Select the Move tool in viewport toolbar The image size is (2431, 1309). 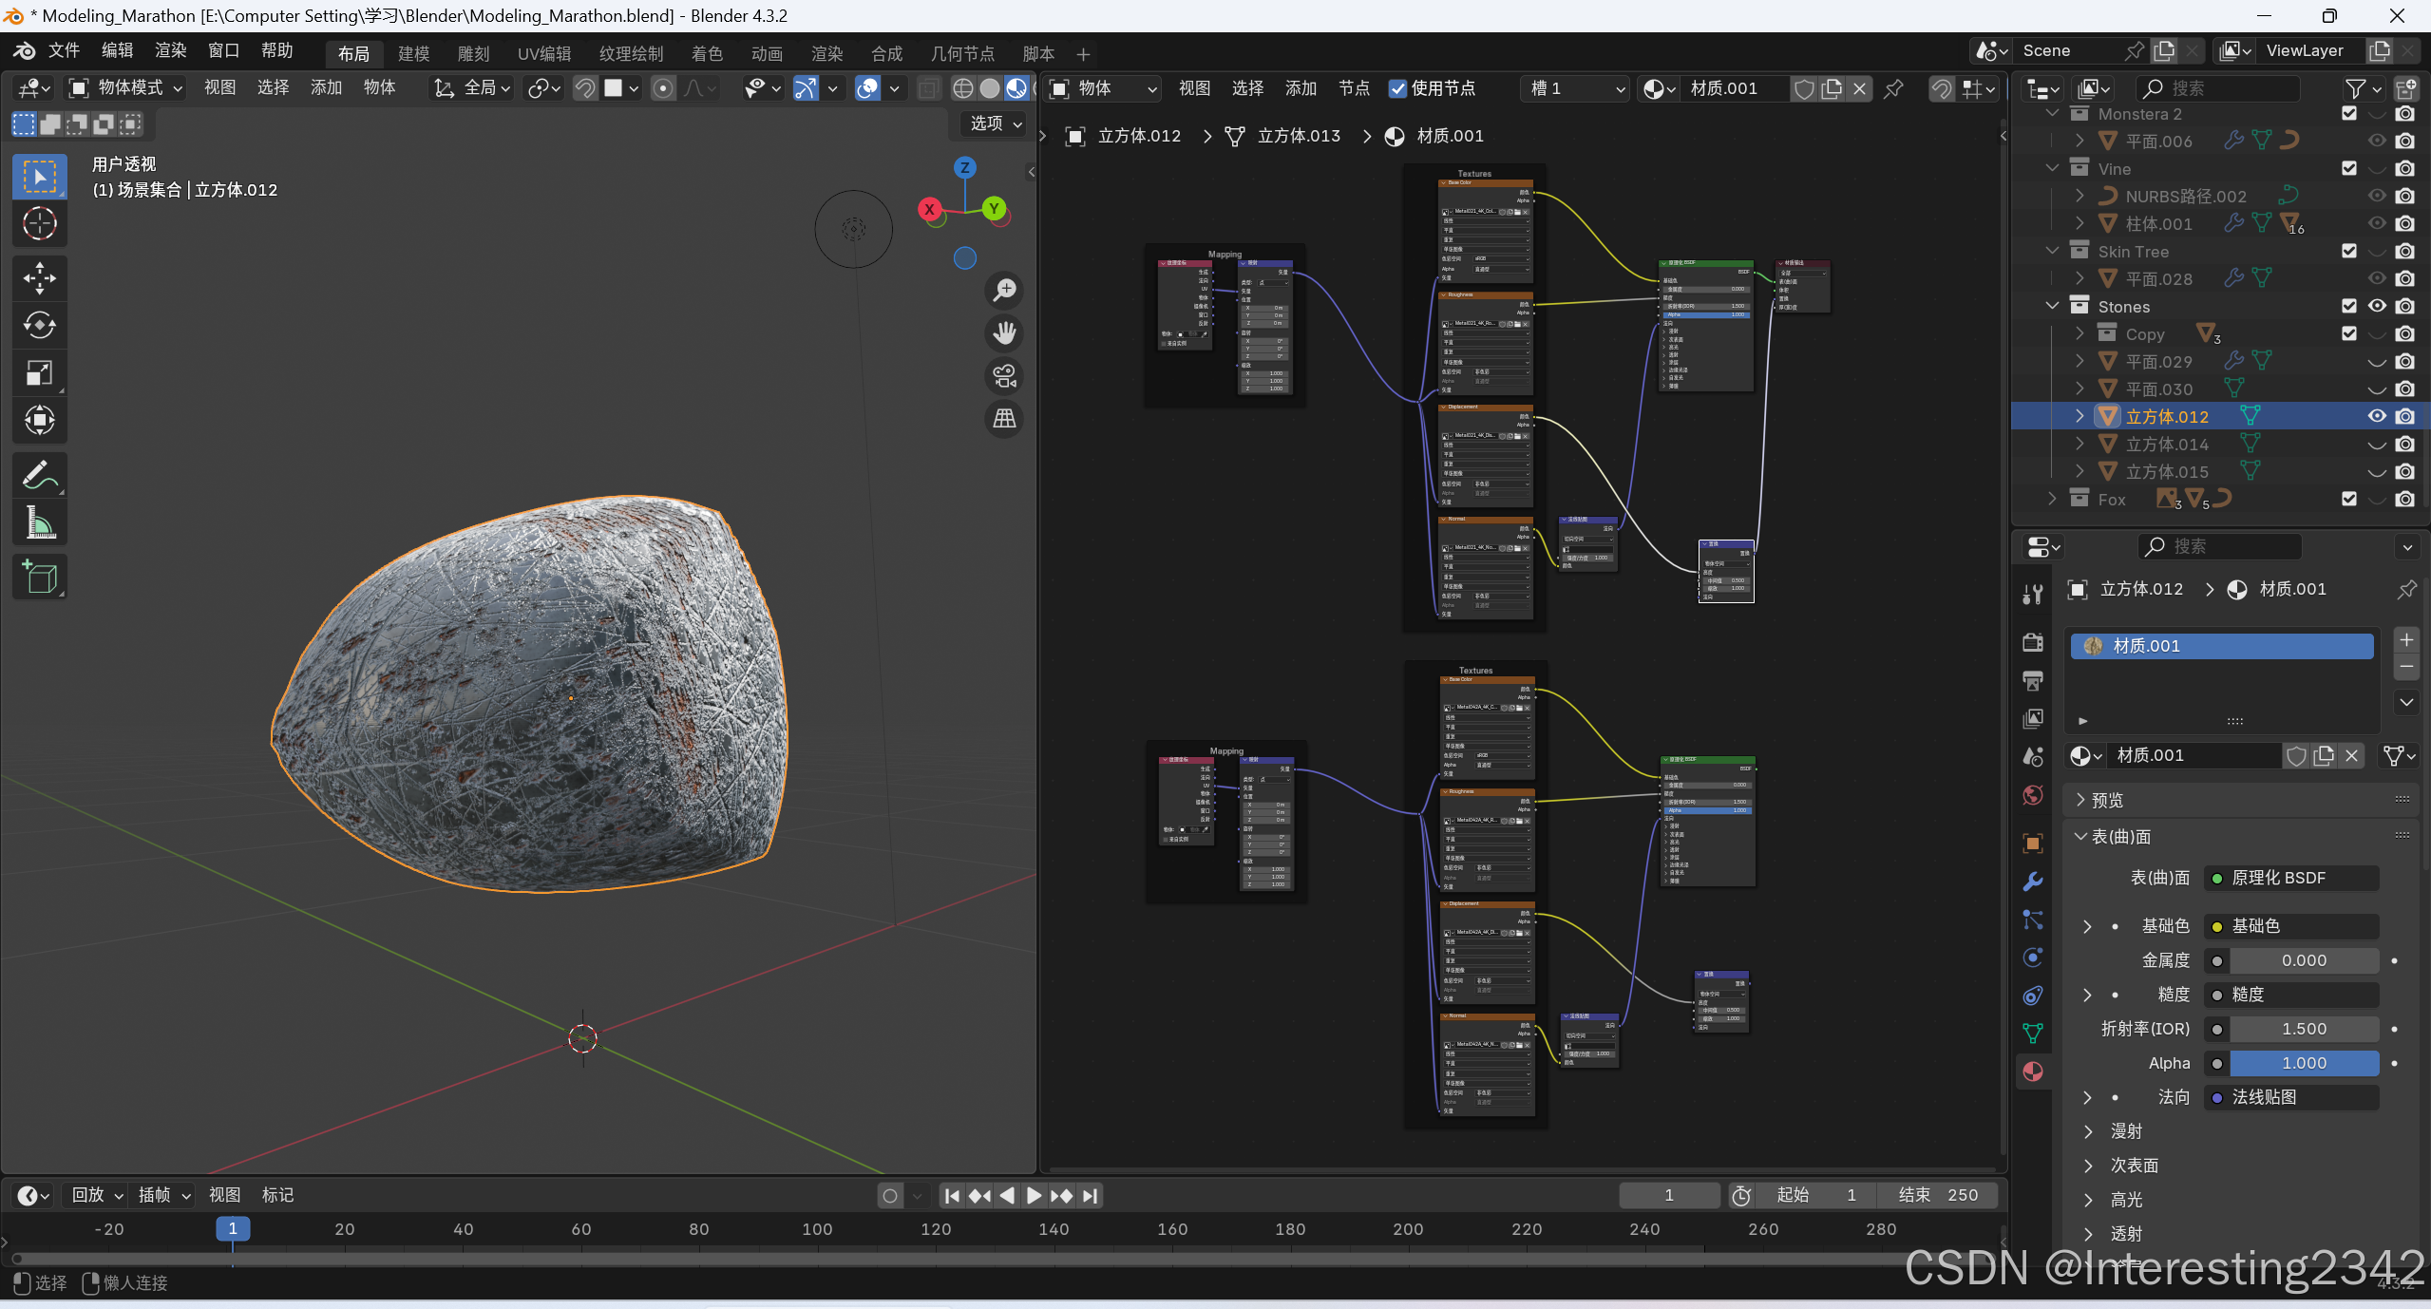pyautogui.click(x=39, y=278)
